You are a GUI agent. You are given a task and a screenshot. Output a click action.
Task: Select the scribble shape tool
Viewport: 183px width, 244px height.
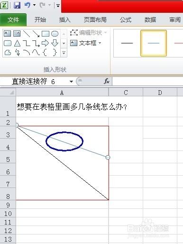point(17,53)
